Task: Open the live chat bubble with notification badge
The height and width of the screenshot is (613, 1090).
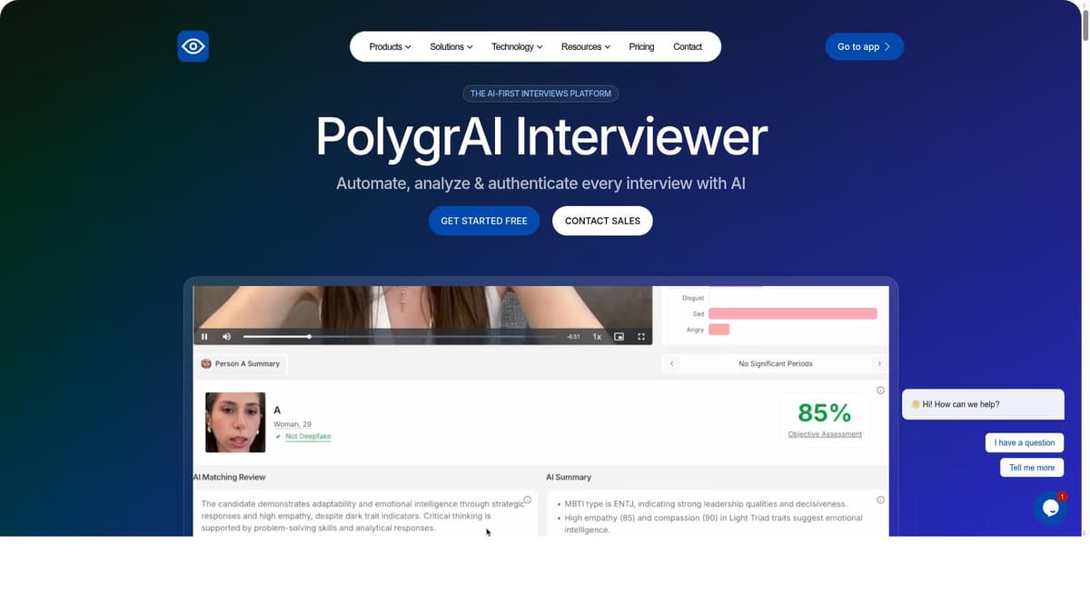Action: [1050, 508]
